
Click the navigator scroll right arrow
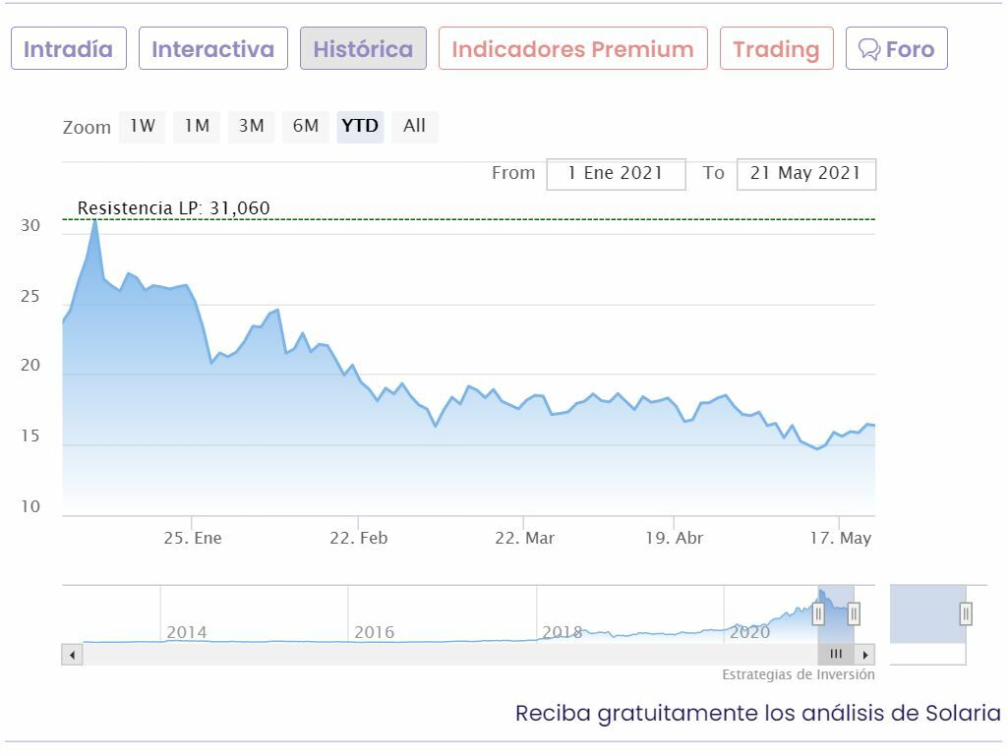(864, 655)
